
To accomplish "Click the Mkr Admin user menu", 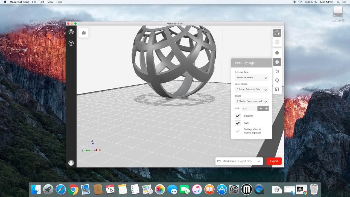I will (326, 2).
